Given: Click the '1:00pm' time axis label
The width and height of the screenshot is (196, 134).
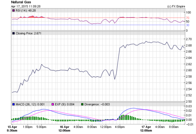Looking at the screenshot, I should (27, 127).
